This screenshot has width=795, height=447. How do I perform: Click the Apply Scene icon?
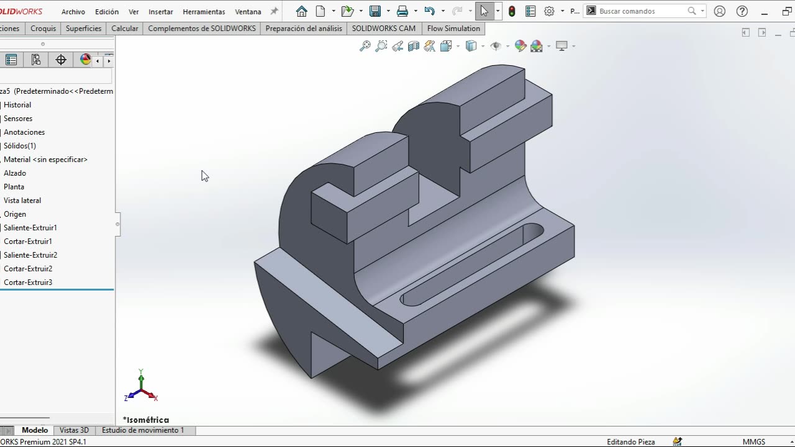(x=537, y=46)
